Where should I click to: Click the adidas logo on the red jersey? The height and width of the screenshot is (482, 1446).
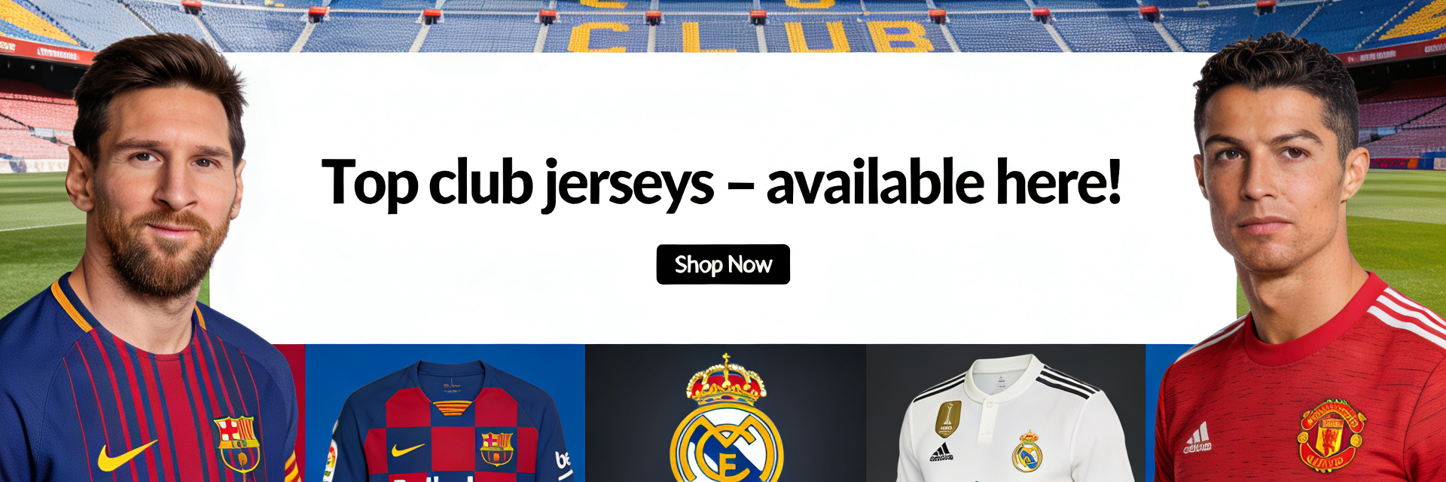1197,438
